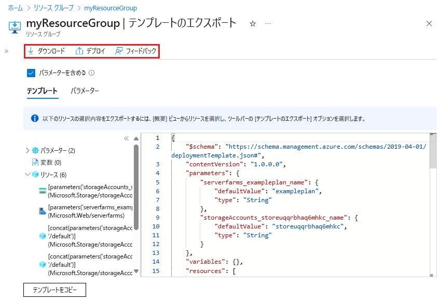Click the tree pane vertical scrollbar thumb
The height and width of the screenshot is (301, 441).
[136, 187]
